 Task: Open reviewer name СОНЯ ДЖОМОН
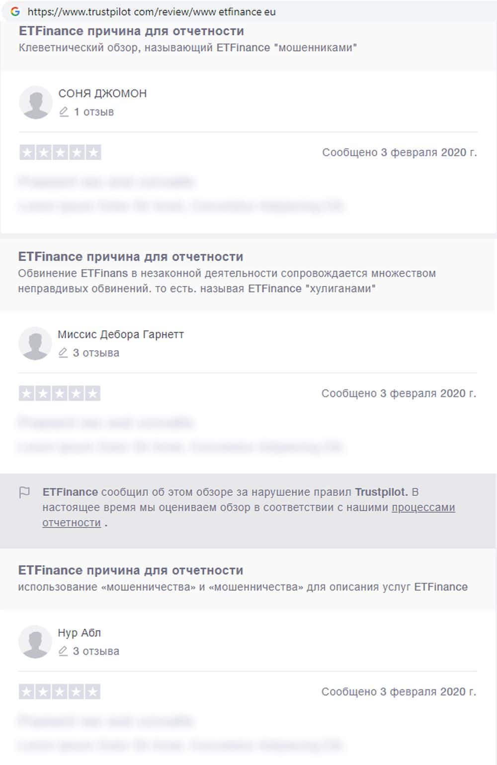102,94
